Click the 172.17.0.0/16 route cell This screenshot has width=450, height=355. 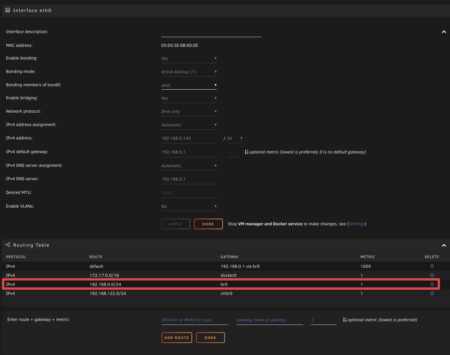click(x=104, y=275)
